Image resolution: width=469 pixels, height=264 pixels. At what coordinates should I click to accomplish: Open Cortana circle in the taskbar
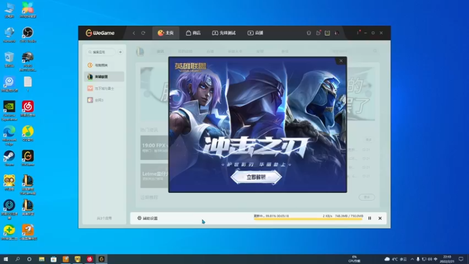29,259
